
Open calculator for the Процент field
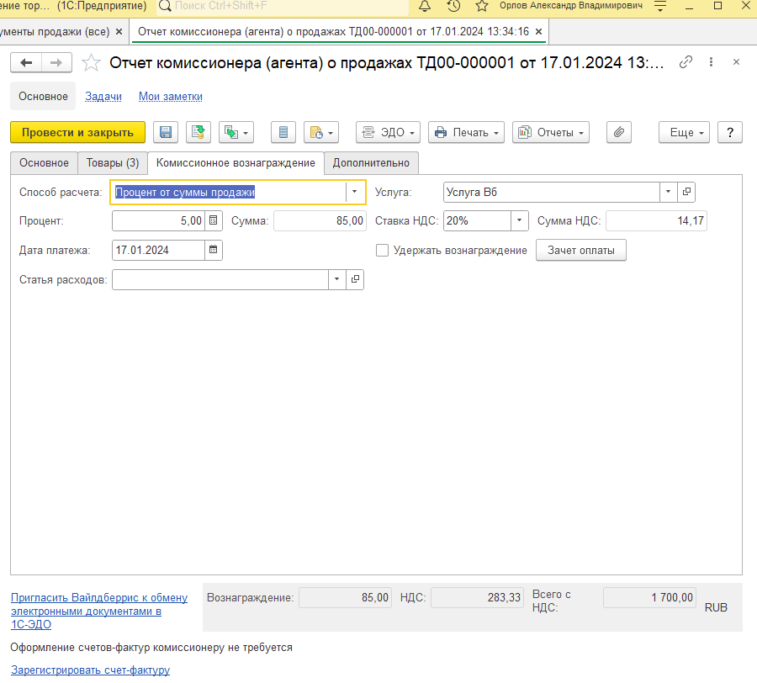tap(214, 221)
